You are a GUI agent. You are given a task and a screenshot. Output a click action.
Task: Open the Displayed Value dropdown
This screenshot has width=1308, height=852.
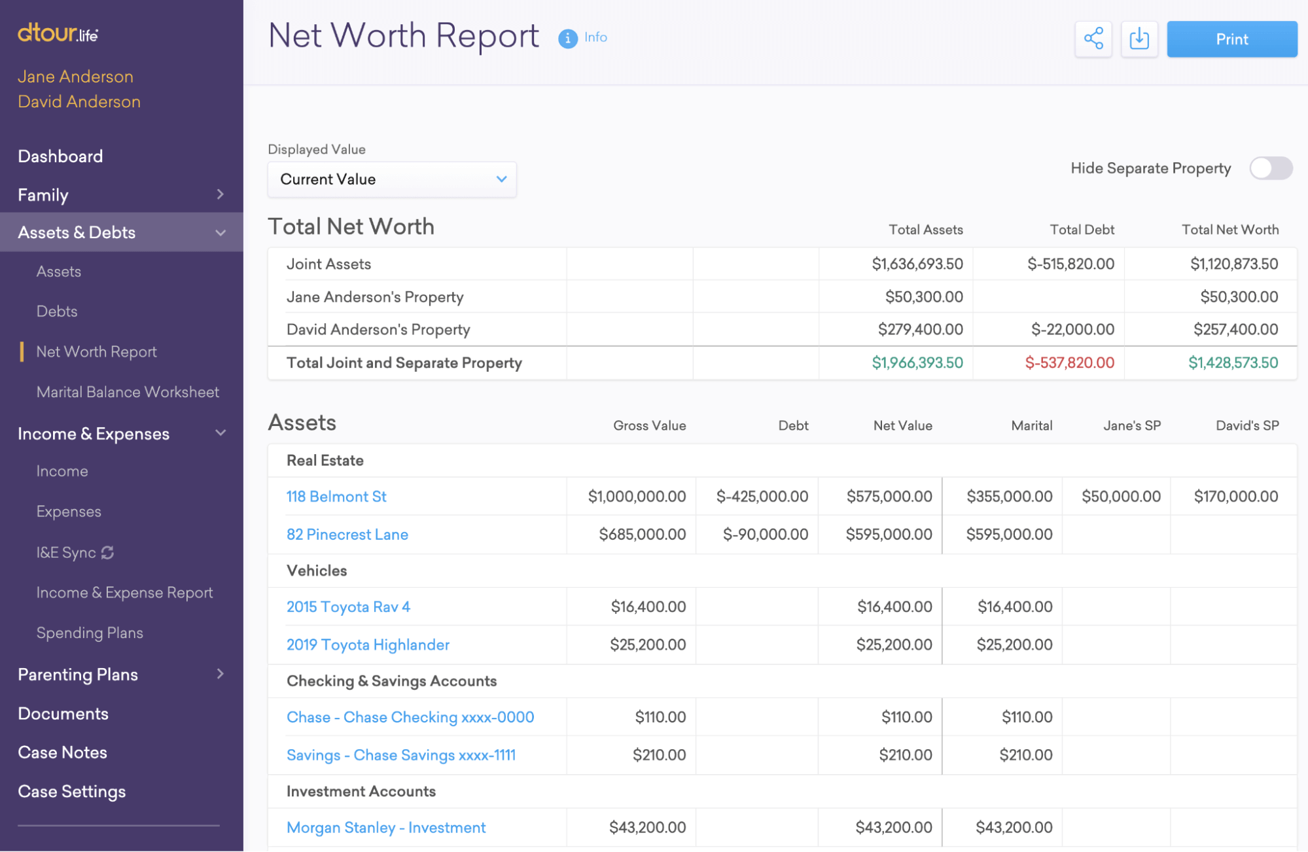click(392, 179)
